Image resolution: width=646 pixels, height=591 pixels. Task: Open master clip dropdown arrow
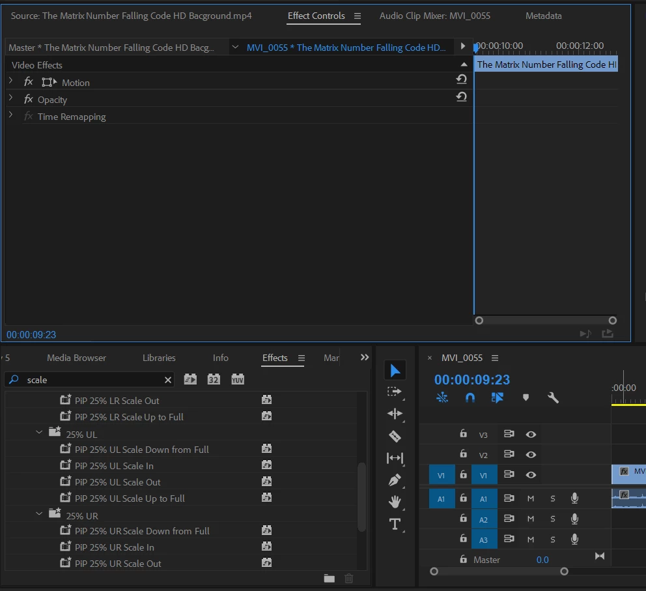(235, 47)
